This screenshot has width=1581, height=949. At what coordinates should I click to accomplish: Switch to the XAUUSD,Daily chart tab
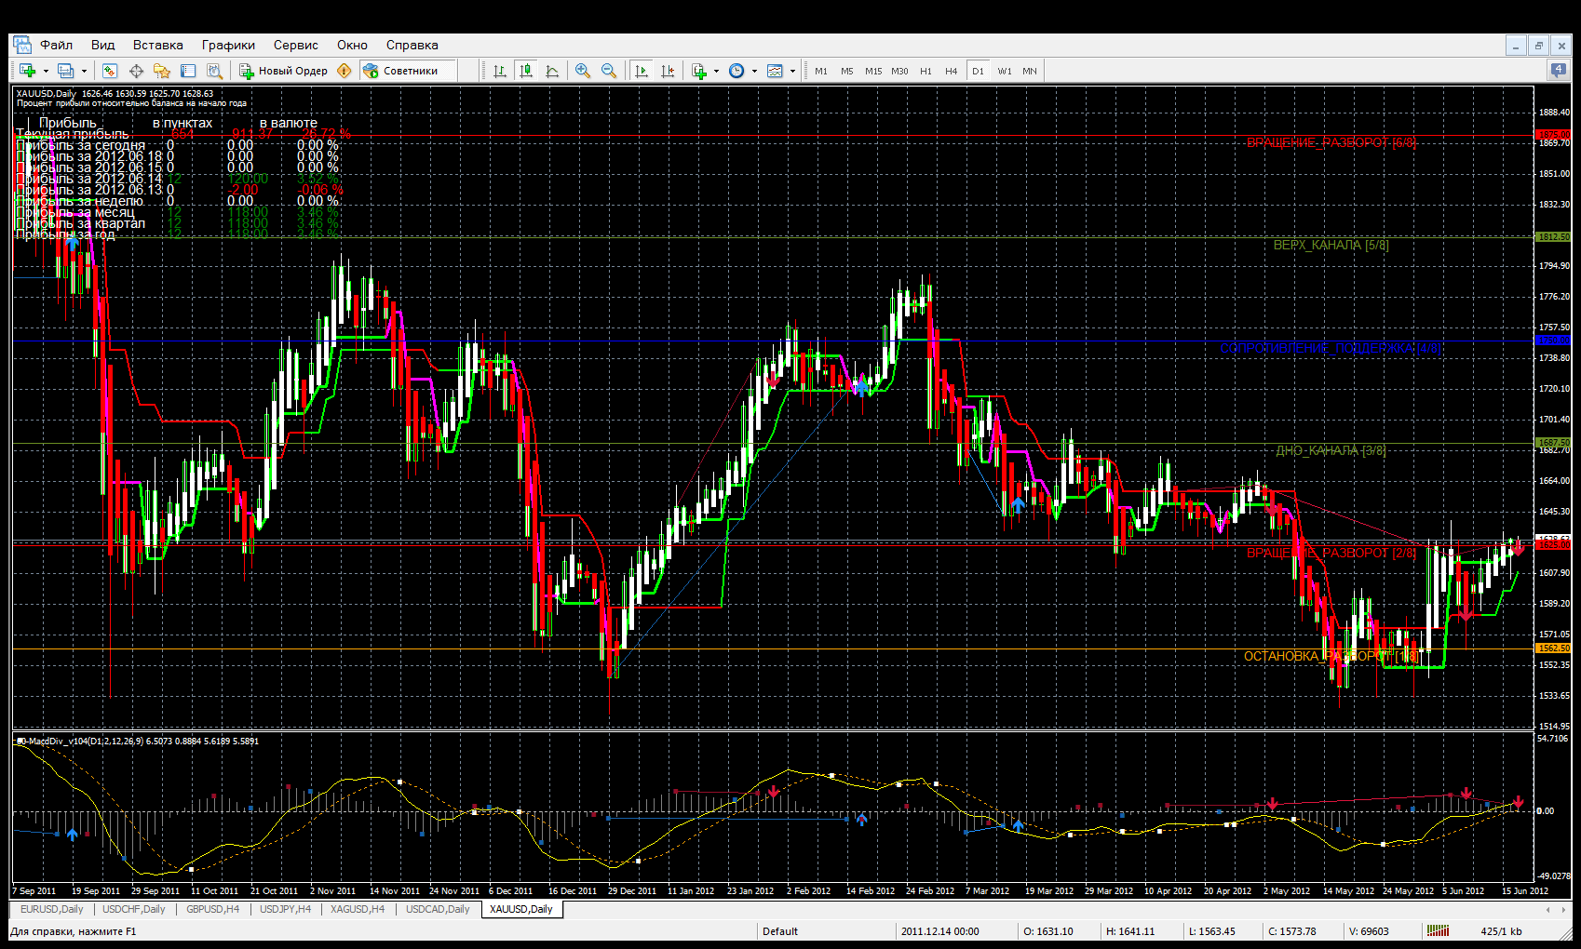pyautogui.click(x=521, y=909)
